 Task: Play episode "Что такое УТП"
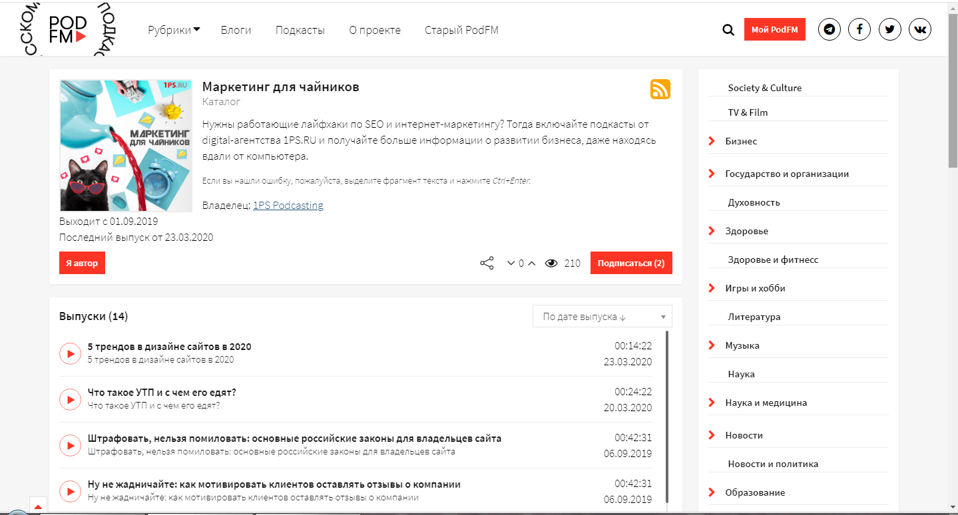coord(70,399)
